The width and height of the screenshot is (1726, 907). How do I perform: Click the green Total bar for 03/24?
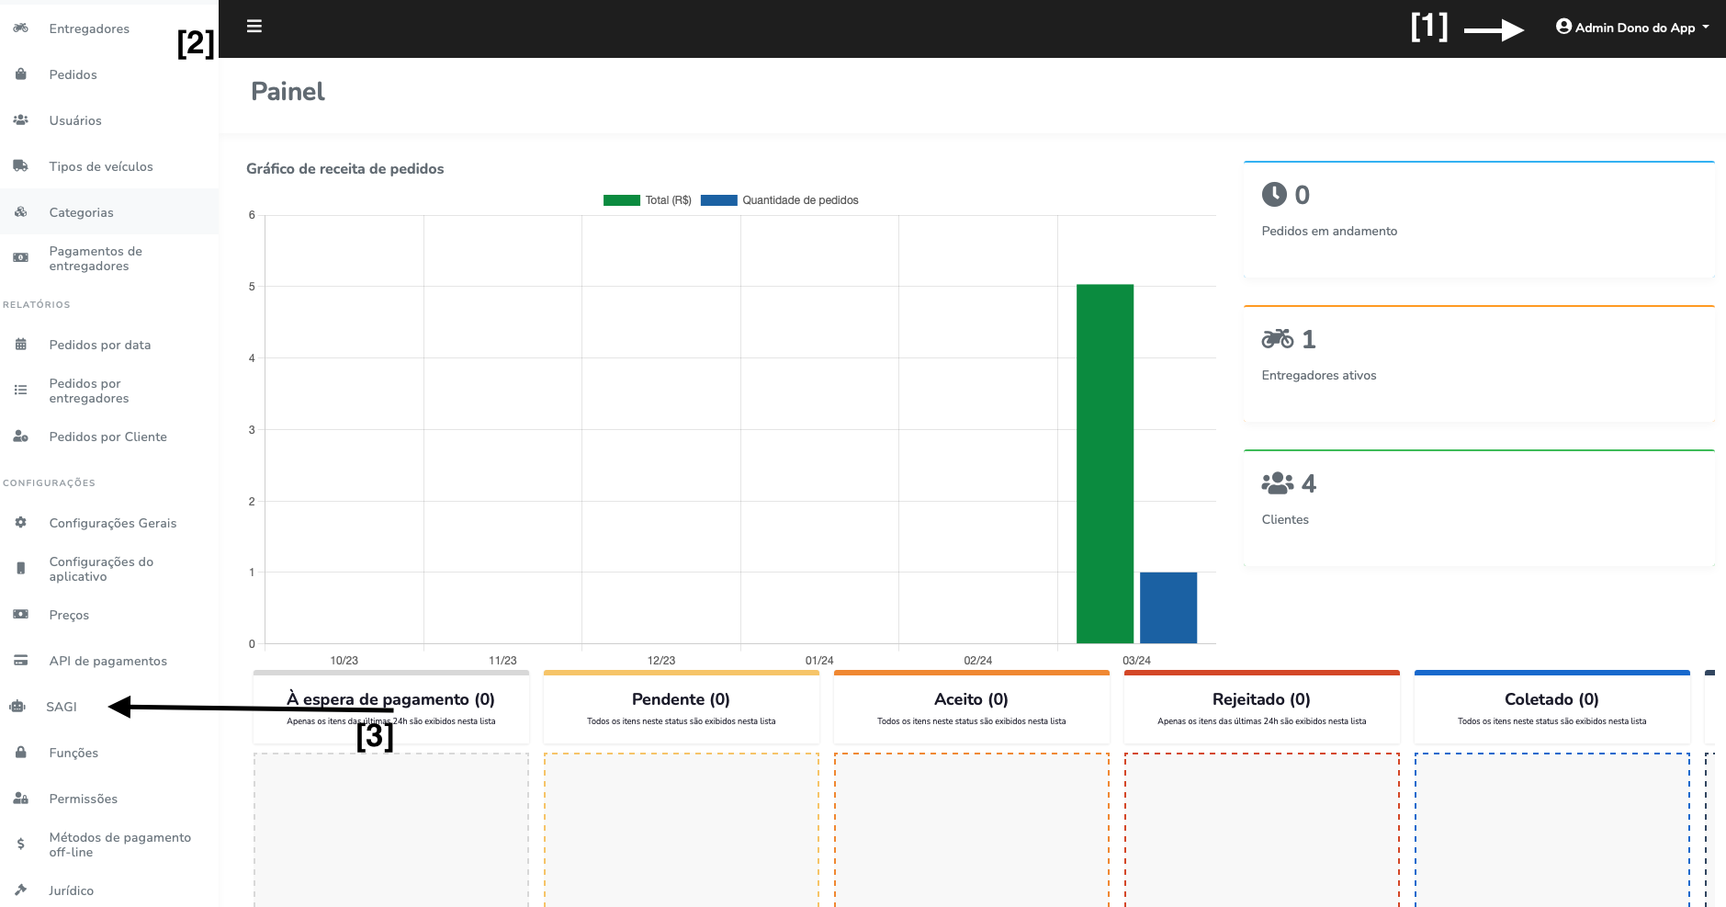tap(1104, 464)
